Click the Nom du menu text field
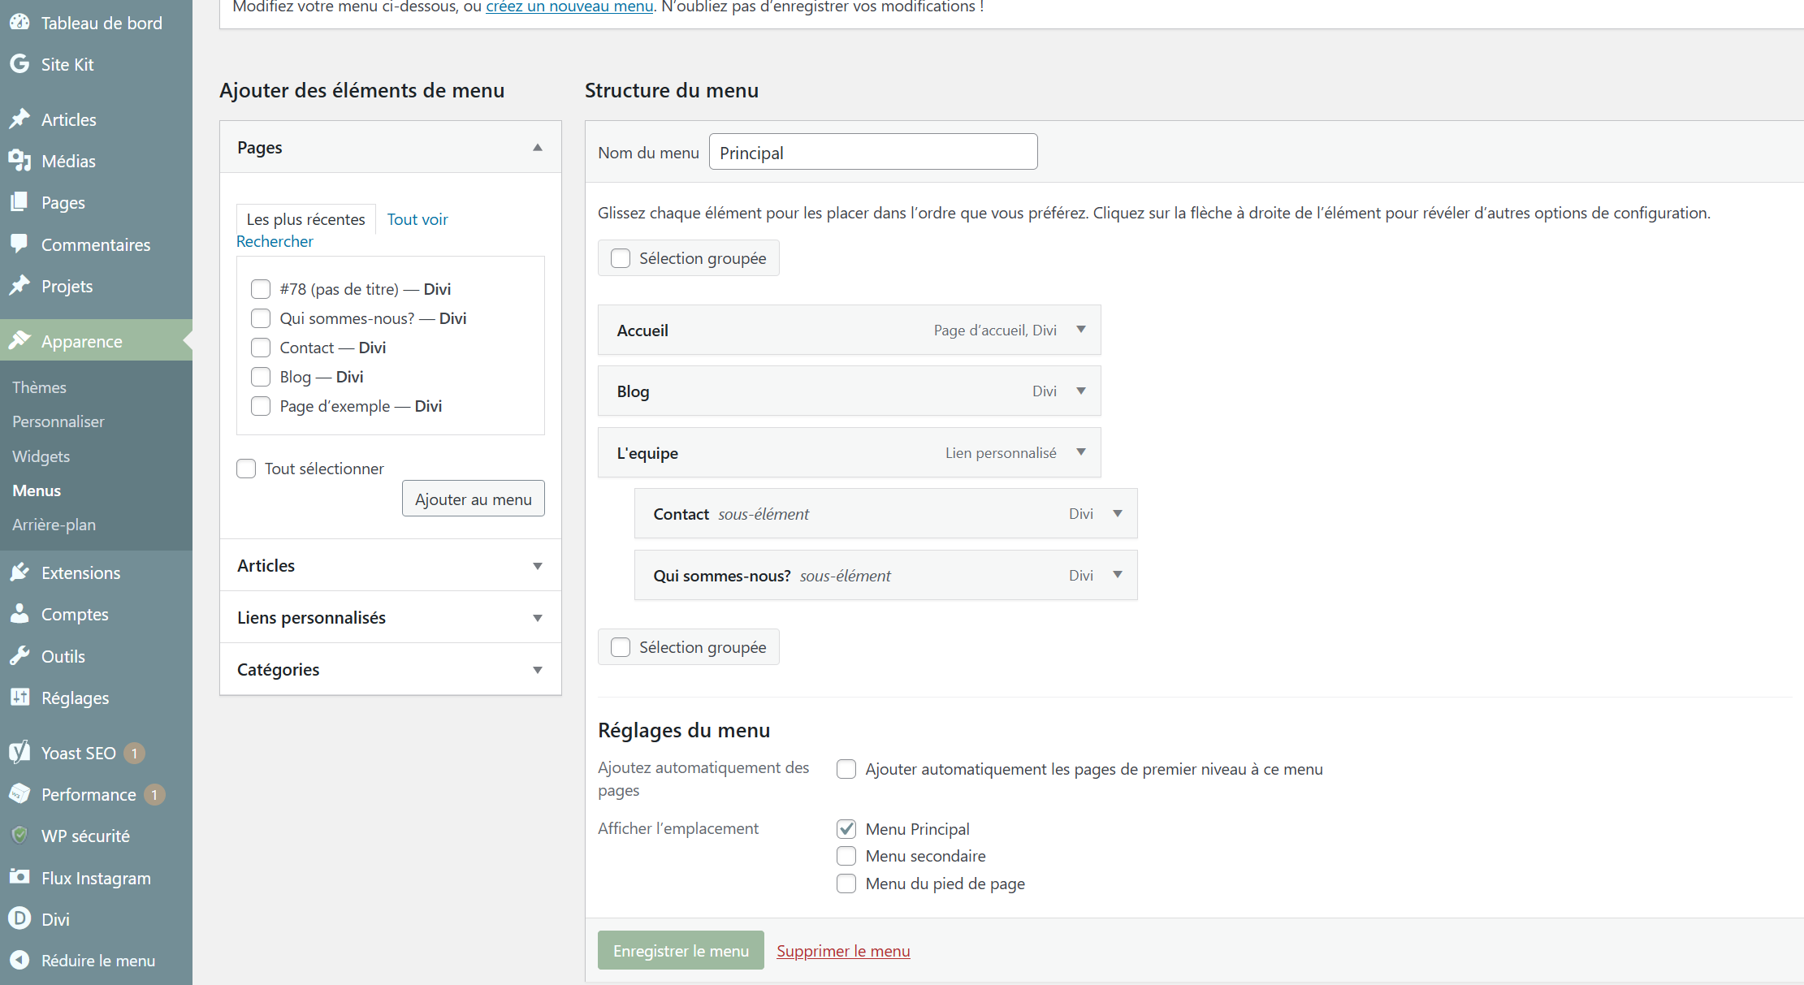 tap(872, 153)
